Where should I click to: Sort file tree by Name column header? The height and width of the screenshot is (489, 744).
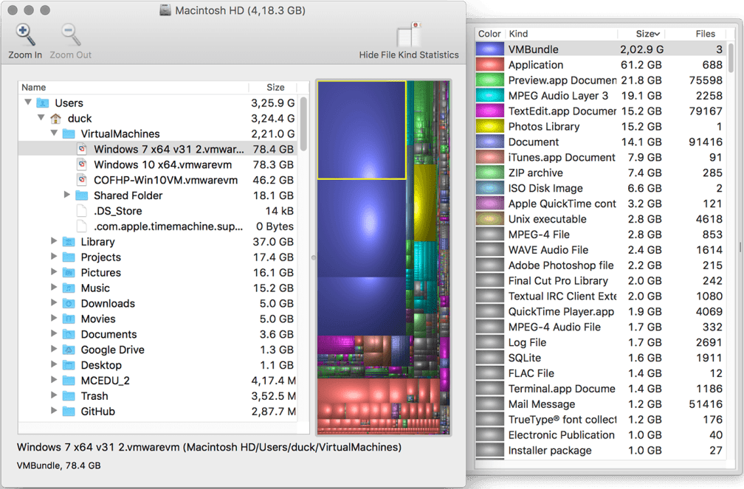(x=134, y=87)
